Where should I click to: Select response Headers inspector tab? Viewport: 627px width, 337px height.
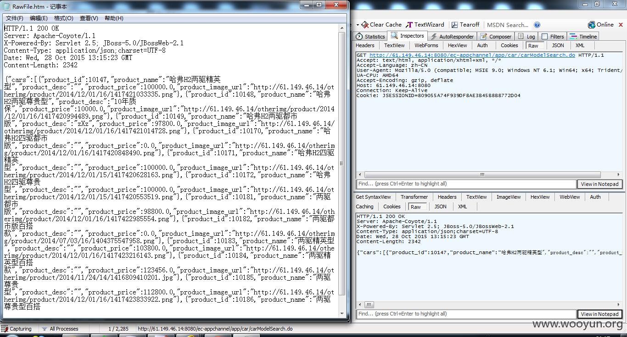click(447, 197)
